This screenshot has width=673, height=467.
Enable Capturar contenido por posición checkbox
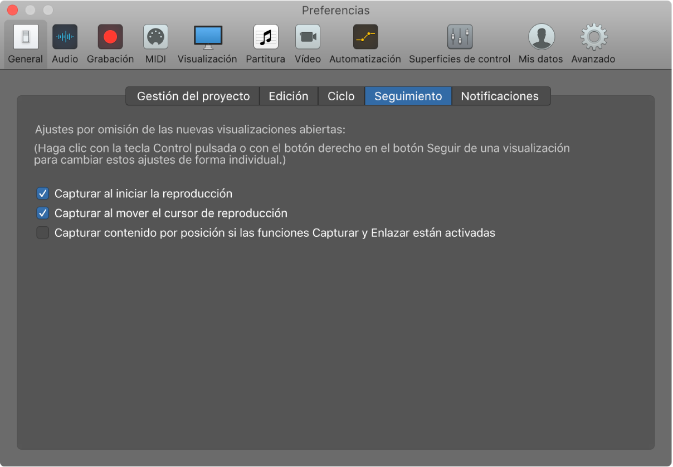[x=43, y=233]
